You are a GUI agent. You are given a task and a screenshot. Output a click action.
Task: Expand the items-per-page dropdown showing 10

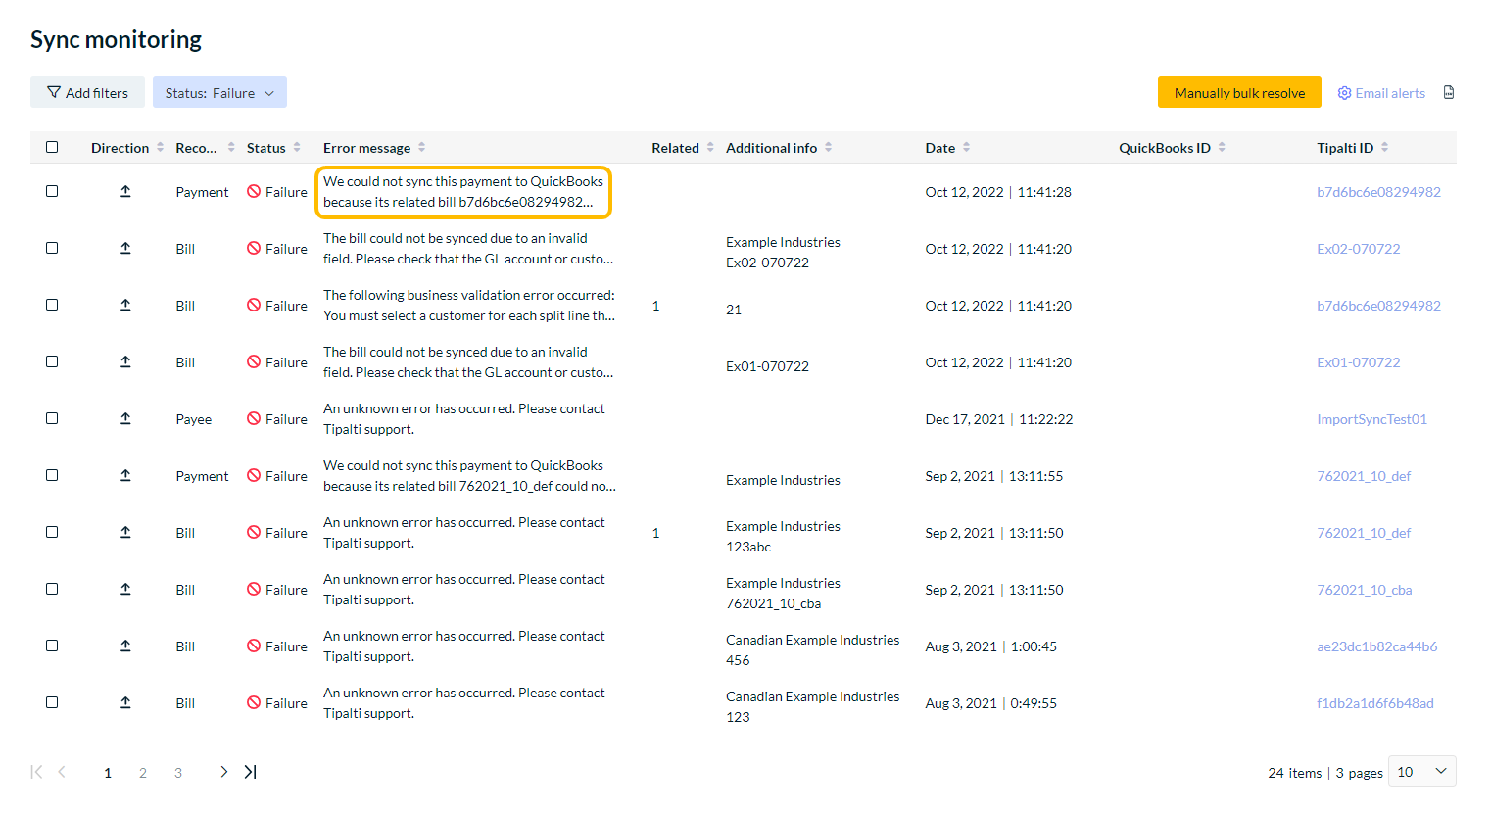click(1421, 772)
